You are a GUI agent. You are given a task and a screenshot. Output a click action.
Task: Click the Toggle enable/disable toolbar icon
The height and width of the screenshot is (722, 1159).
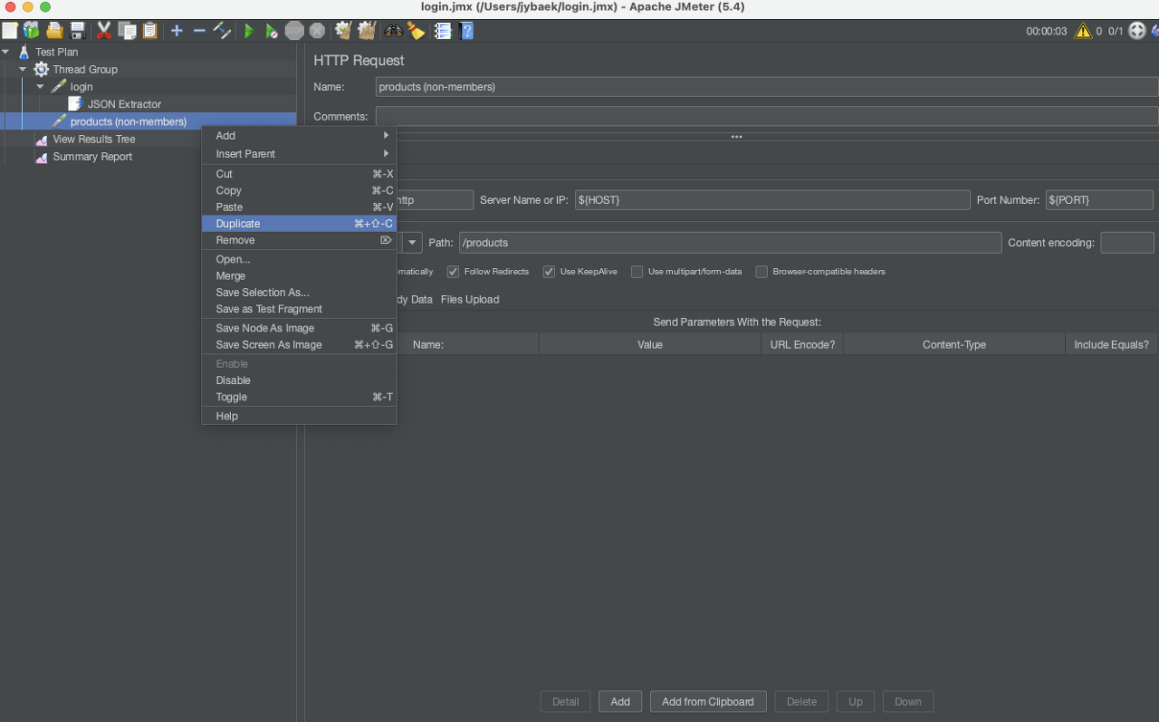pos(222,31)
